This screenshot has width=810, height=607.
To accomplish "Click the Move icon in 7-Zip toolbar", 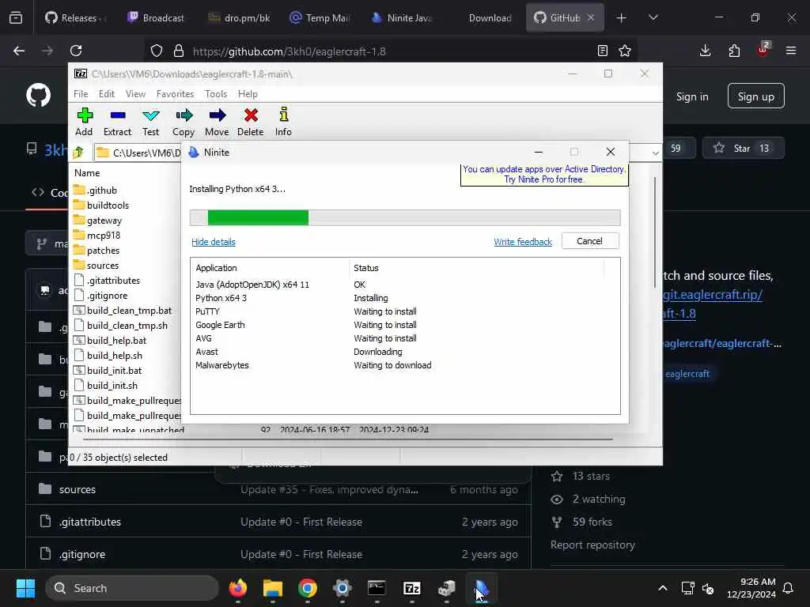I will click(217, 122).
